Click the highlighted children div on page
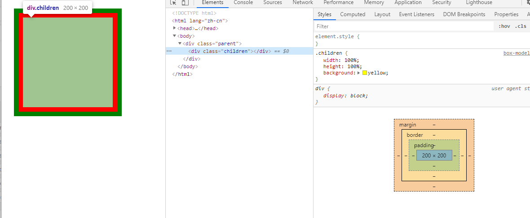 coord(68,62)
